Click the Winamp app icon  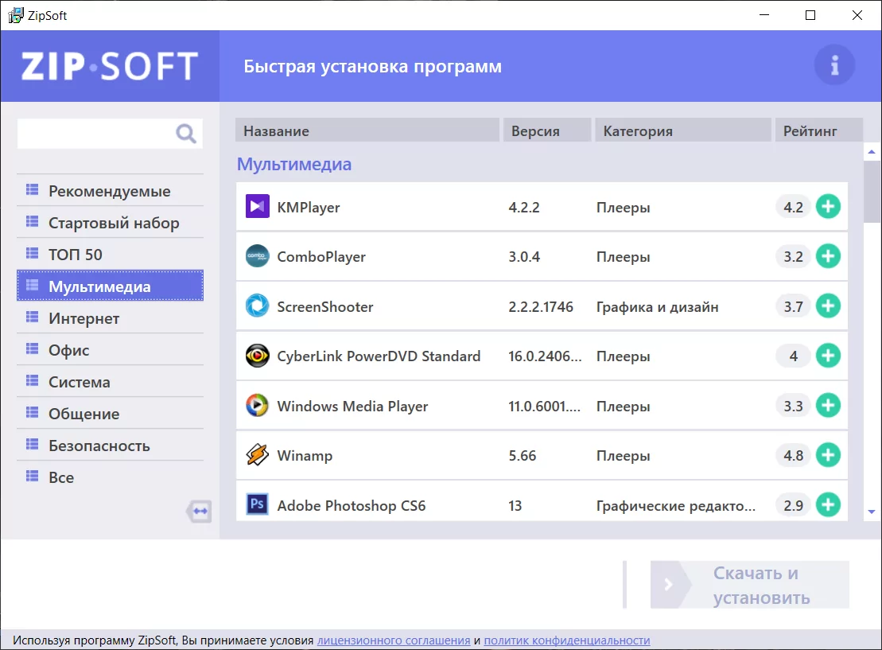pyautogui.click(x=258, y=455)
